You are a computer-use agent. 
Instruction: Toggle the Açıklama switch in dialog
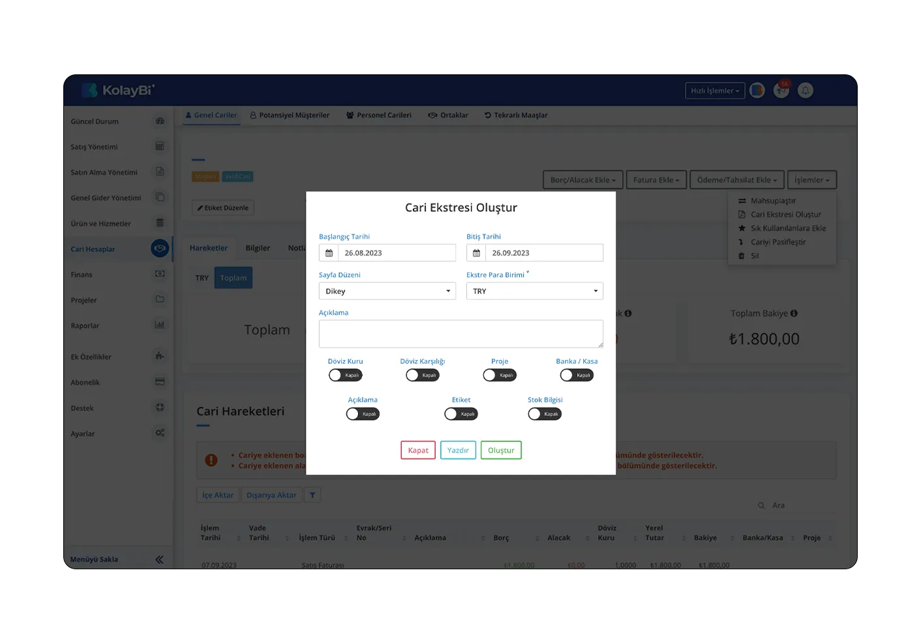363,414
